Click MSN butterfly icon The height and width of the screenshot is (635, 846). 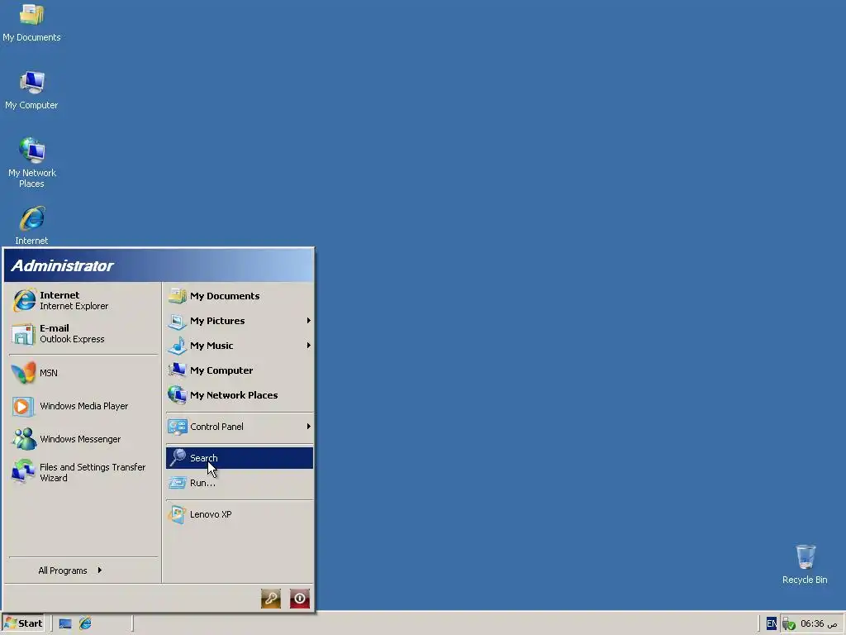click(x=24, y=373)
